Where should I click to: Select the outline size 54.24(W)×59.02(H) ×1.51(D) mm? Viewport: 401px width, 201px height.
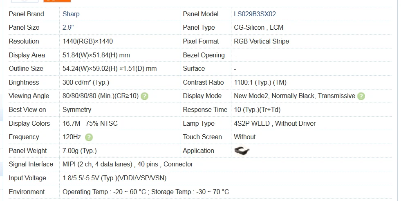[110, 68]
